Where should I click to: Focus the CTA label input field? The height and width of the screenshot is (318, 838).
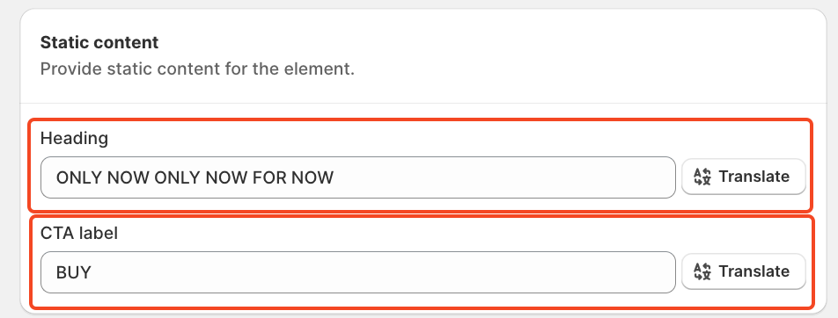coord(358,272)
